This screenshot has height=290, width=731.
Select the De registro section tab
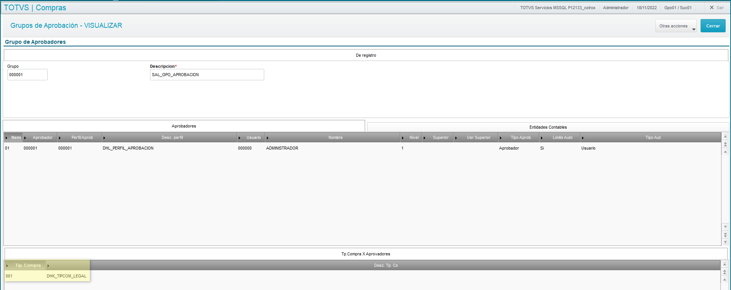pos(366,55)
